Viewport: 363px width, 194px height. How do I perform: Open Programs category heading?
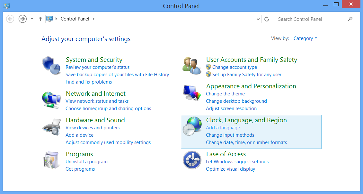point(79,154)
